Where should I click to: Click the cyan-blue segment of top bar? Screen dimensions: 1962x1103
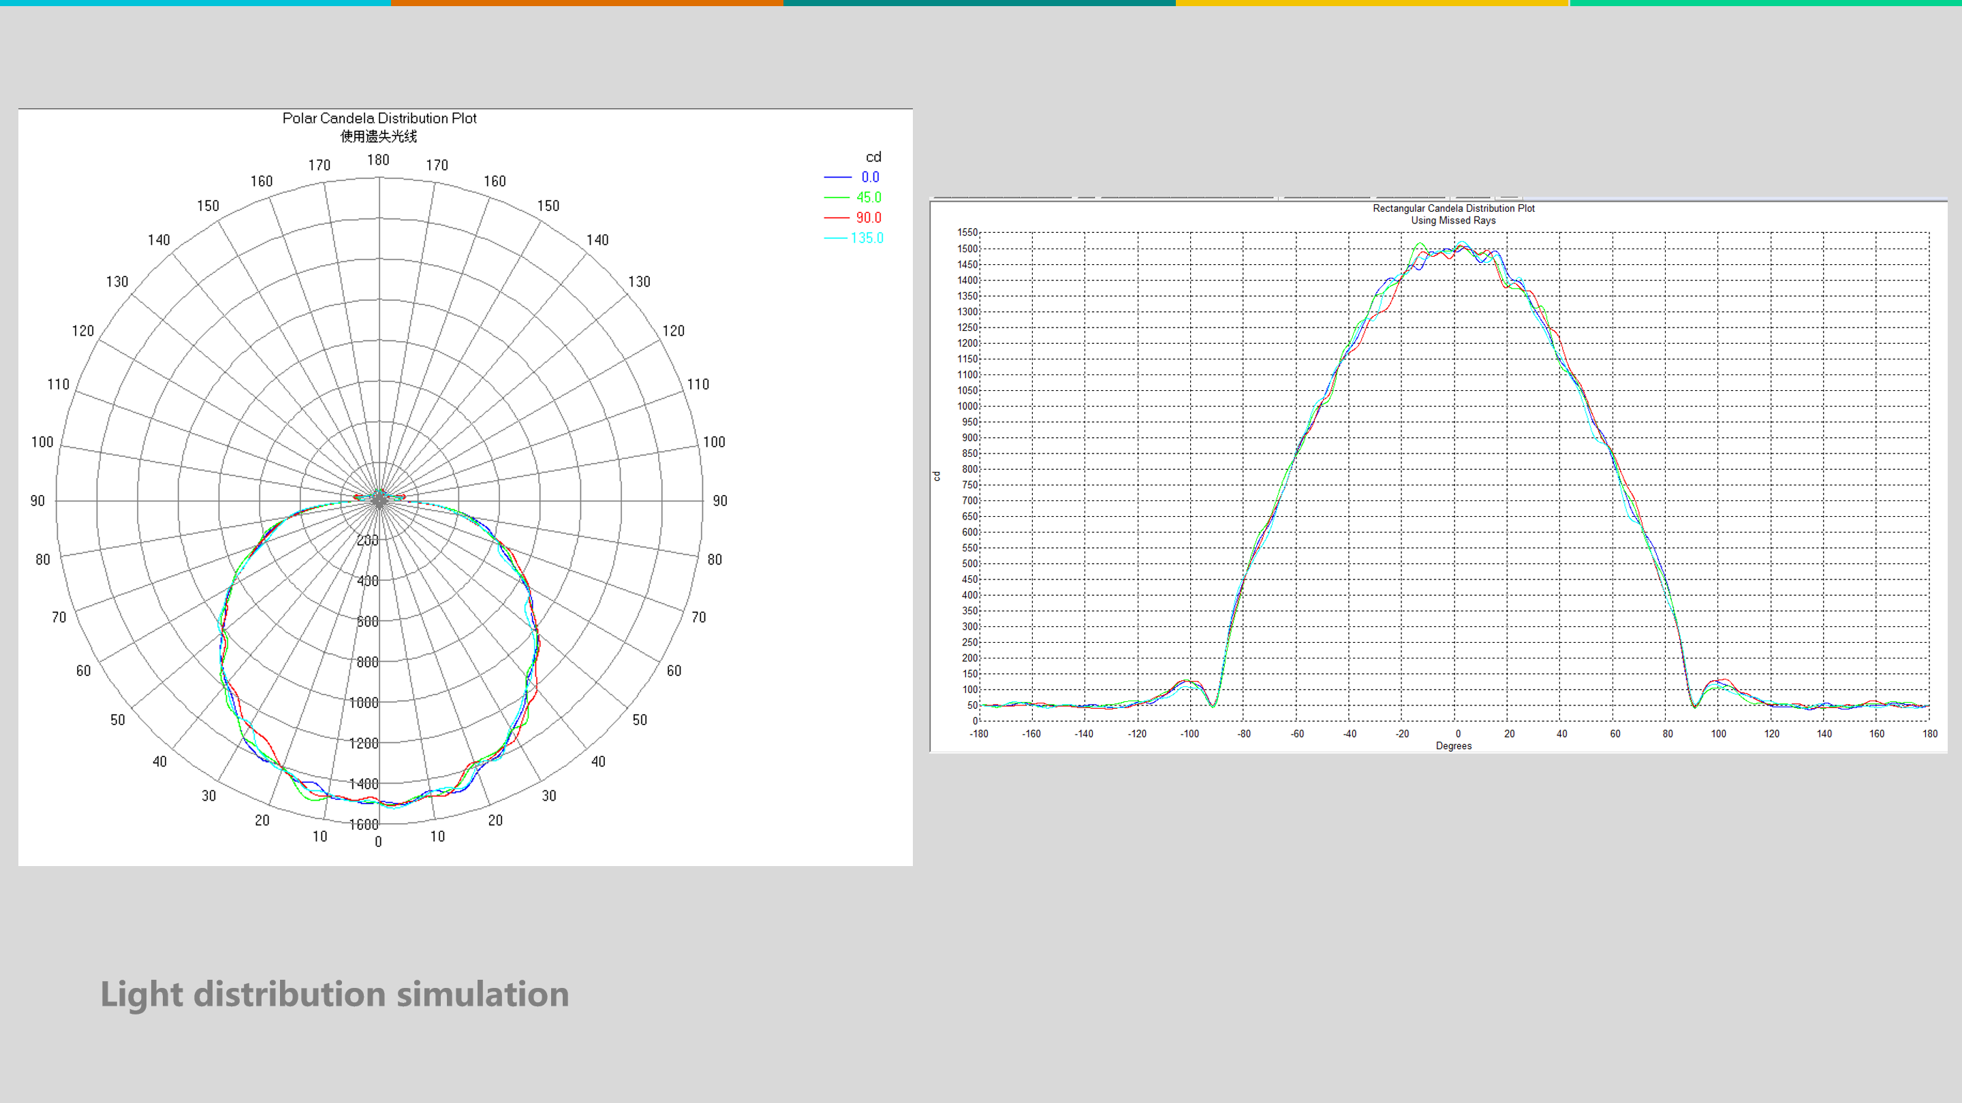coord(195,3)
